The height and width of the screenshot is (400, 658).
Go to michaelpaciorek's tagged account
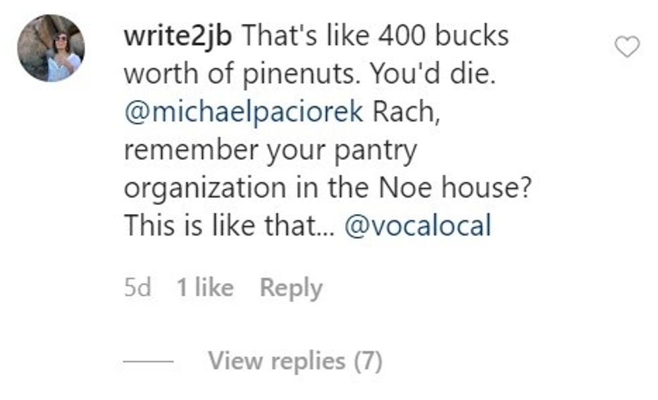coord(244,112)
